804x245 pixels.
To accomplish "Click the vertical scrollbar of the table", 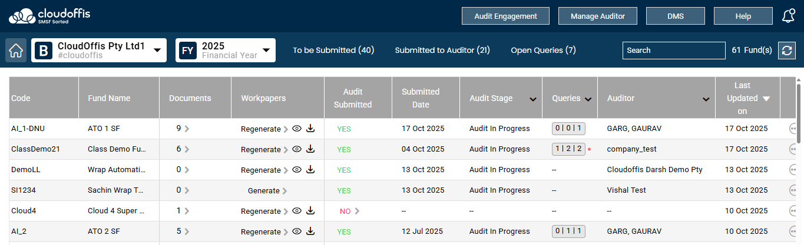I will click(x=799, y=112).
